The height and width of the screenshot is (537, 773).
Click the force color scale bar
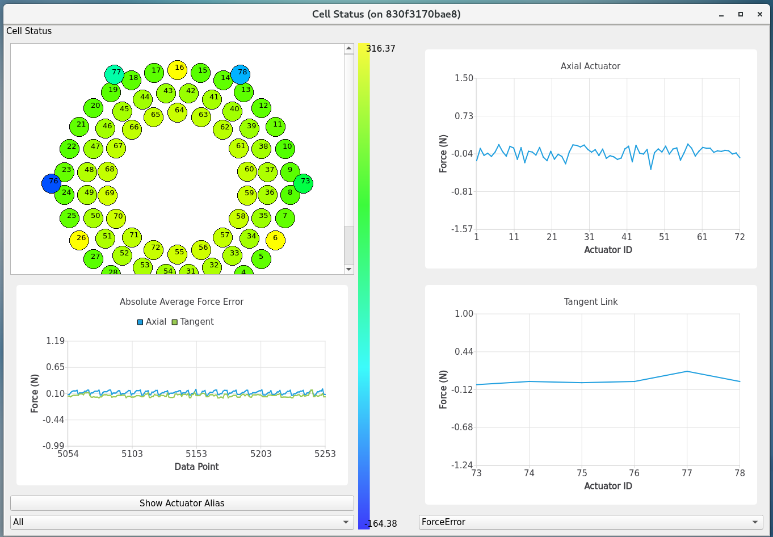(x=364, y=284)
